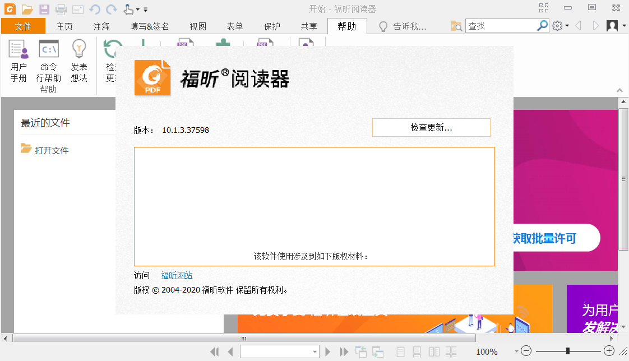Select the 帮助 tab

347,26
